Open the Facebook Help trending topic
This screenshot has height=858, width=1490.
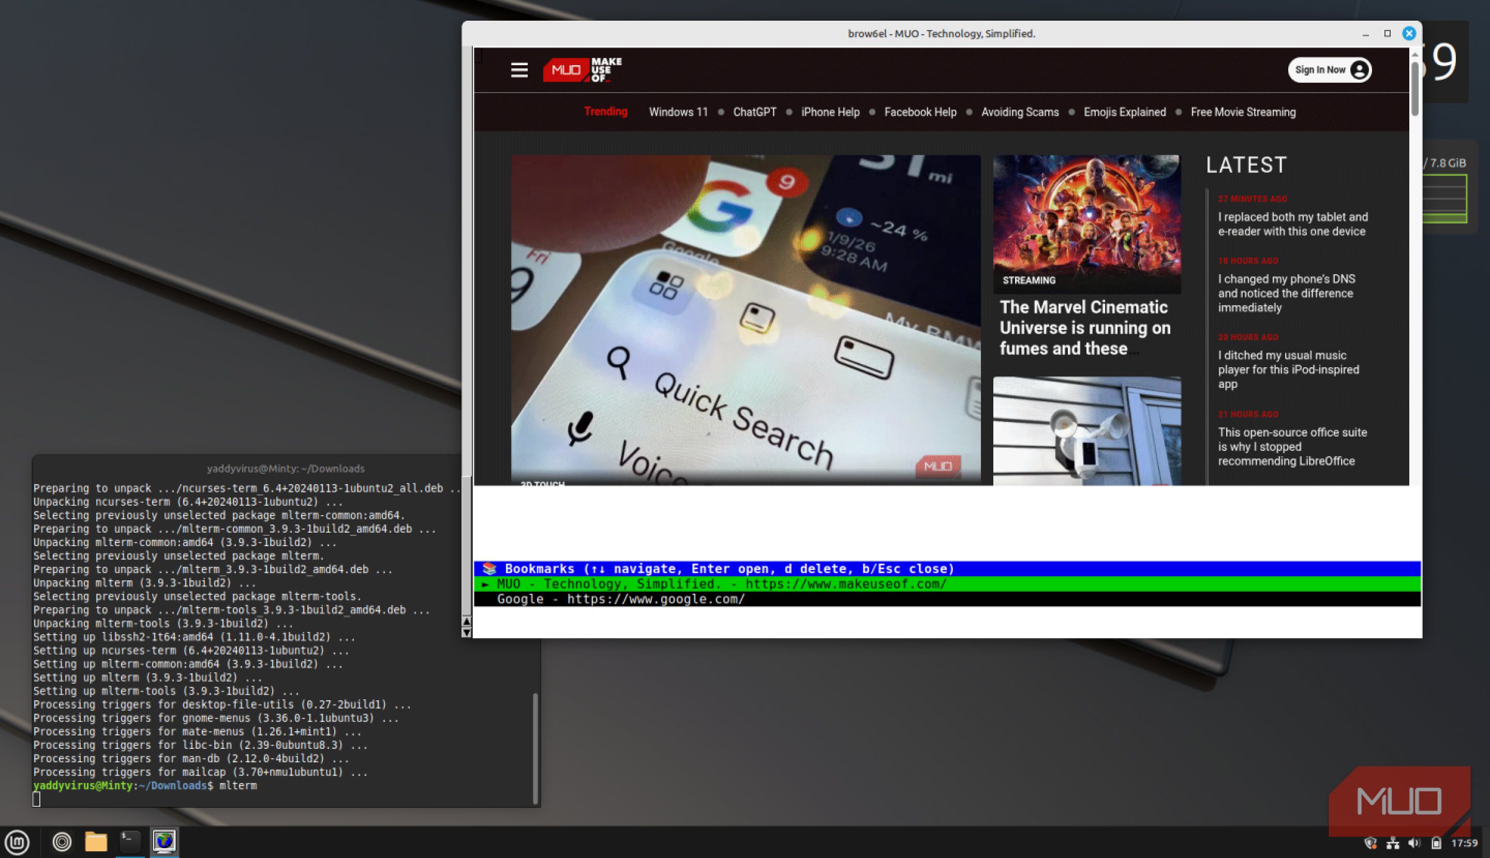click(920, 112)
